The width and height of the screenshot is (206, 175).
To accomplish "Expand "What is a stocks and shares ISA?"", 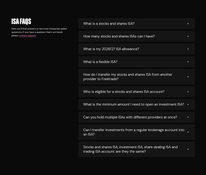I will 136,24.
